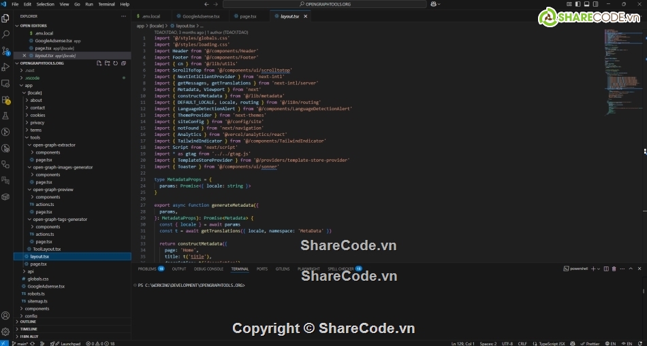Go forward with navigation arrow
The width and height of the screenshot is (647, 346).
coord(217,4)
